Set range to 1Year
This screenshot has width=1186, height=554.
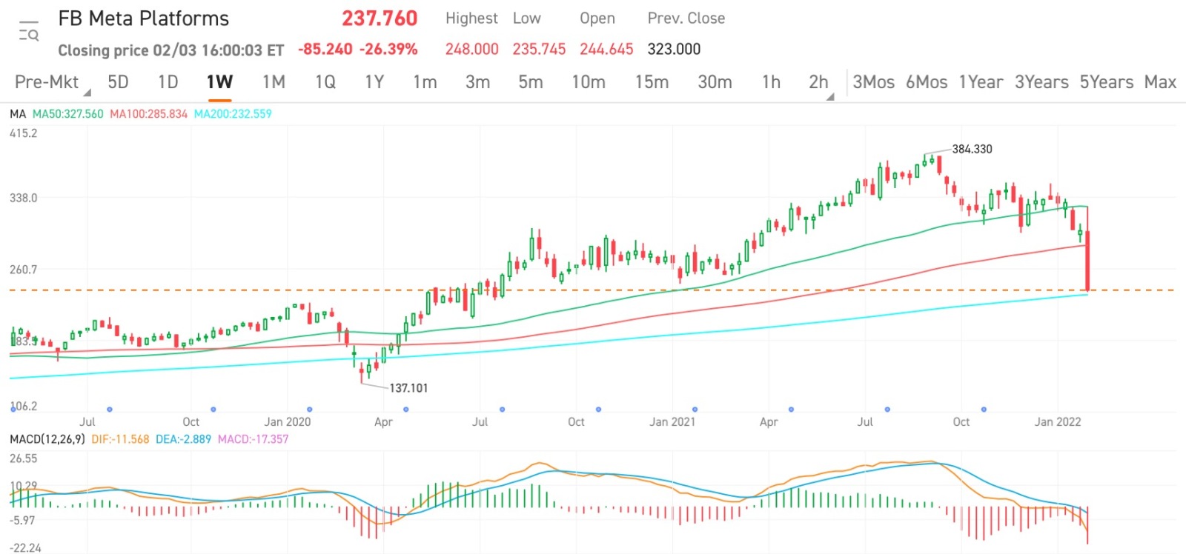tap(981, 82)
